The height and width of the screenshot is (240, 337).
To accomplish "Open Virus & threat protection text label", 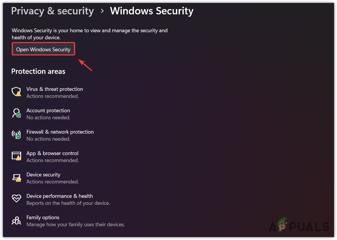I will tap(55, 89).
